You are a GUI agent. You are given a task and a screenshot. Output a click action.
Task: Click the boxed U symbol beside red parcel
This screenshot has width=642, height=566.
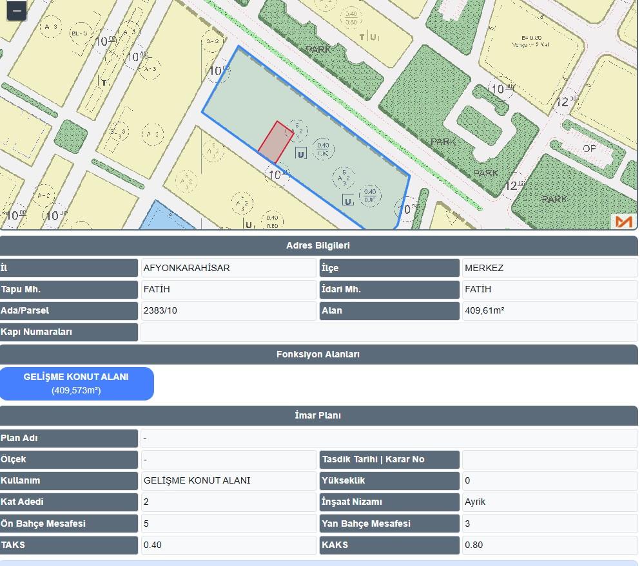point(300,153)
